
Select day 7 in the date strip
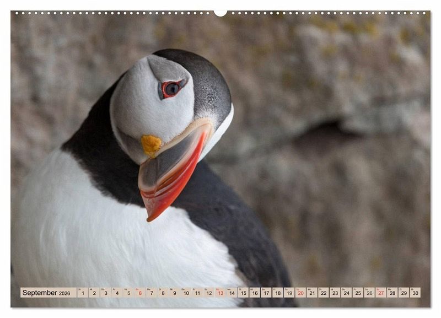click(x=152, y=293)
